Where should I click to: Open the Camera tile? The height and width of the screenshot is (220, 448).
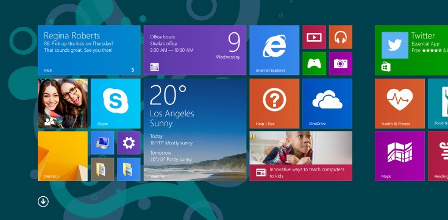[340, 63]
